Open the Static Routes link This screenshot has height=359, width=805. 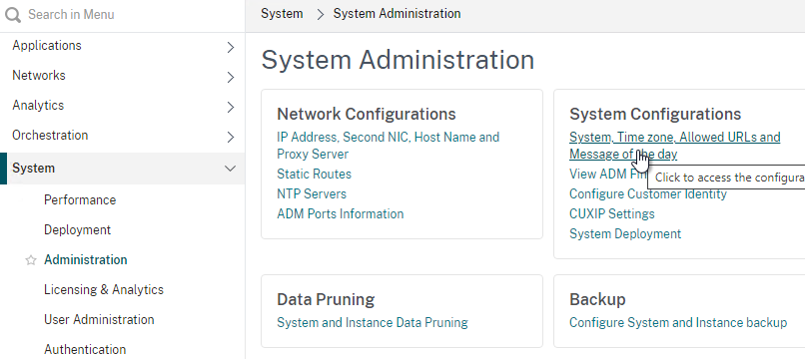tap(315, 174)
